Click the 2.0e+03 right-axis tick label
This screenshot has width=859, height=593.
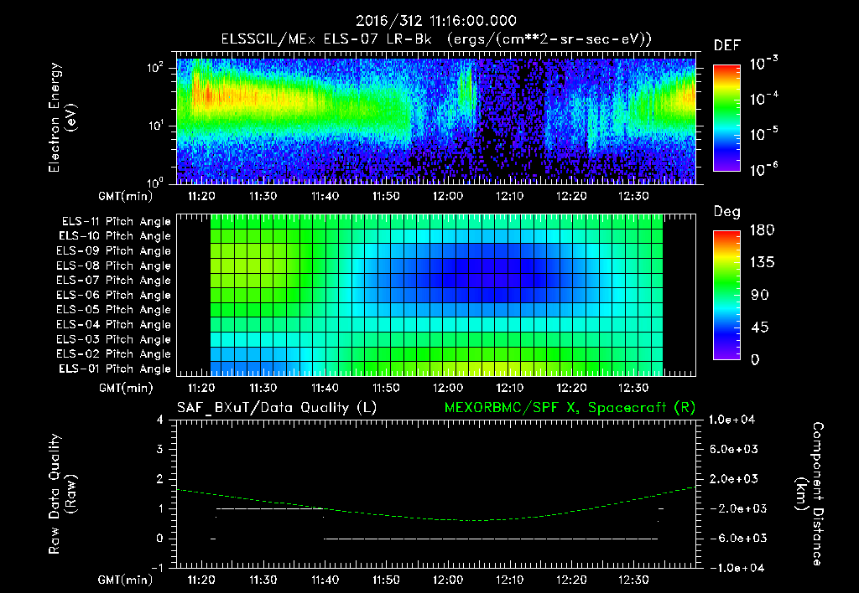734,478
